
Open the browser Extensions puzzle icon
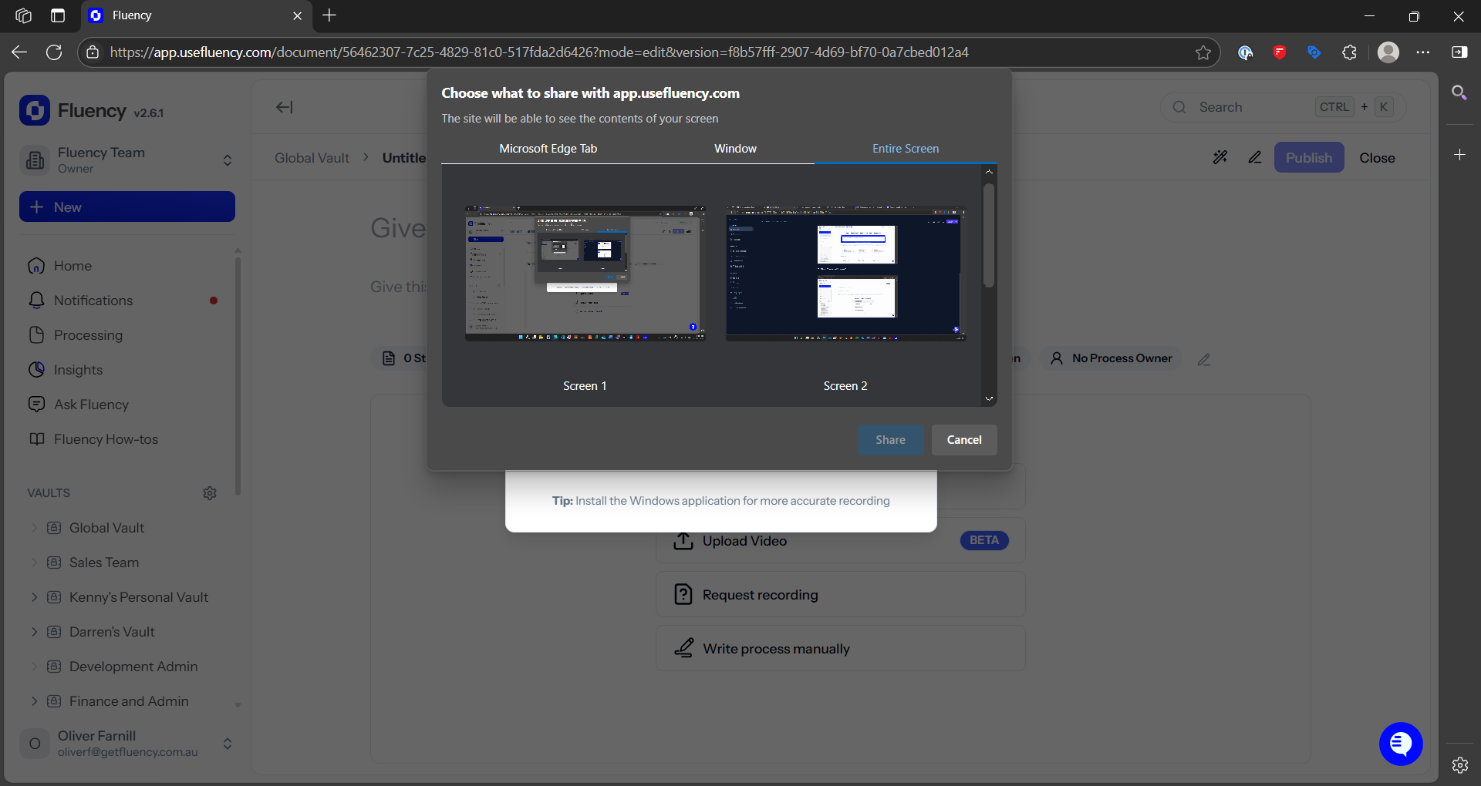click(1349, 52)
